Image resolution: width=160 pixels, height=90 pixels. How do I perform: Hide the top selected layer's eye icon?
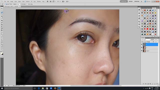point(142,44)
